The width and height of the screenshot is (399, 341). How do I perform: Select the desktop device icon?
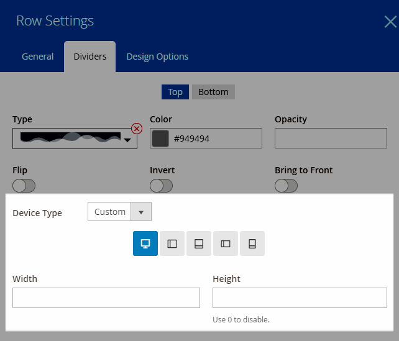tap(145, 243)
